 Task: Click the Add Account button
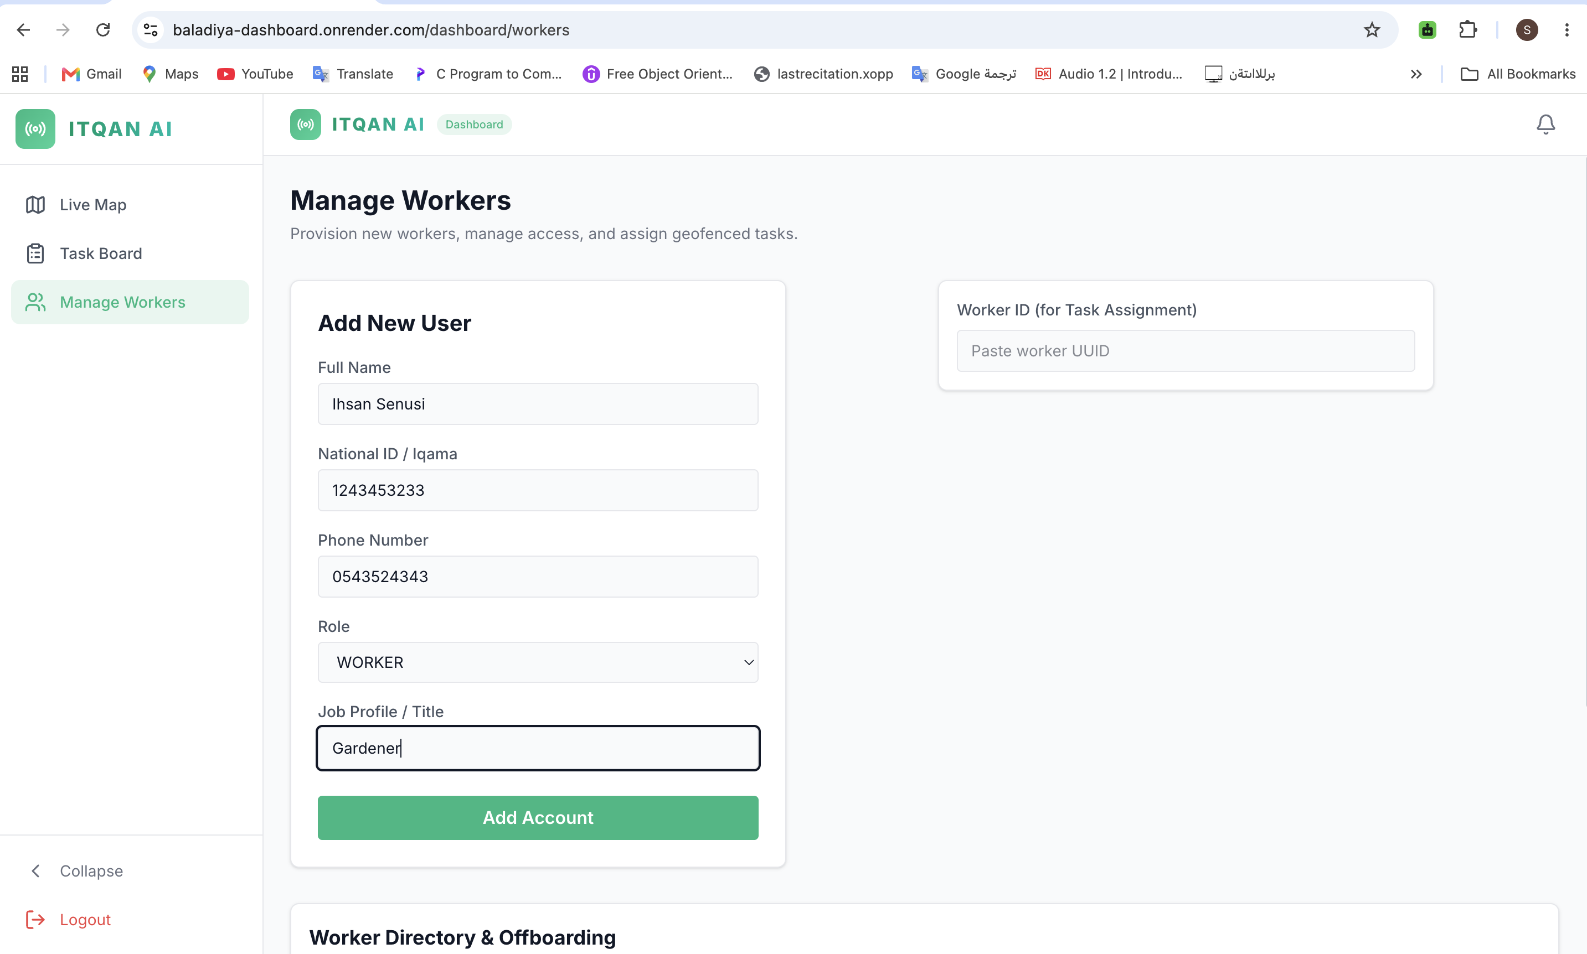coord(538,817)
